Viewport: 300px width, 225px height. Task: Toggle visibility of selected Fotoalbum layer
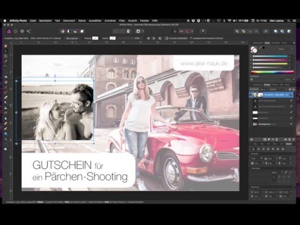click(291, 95)
